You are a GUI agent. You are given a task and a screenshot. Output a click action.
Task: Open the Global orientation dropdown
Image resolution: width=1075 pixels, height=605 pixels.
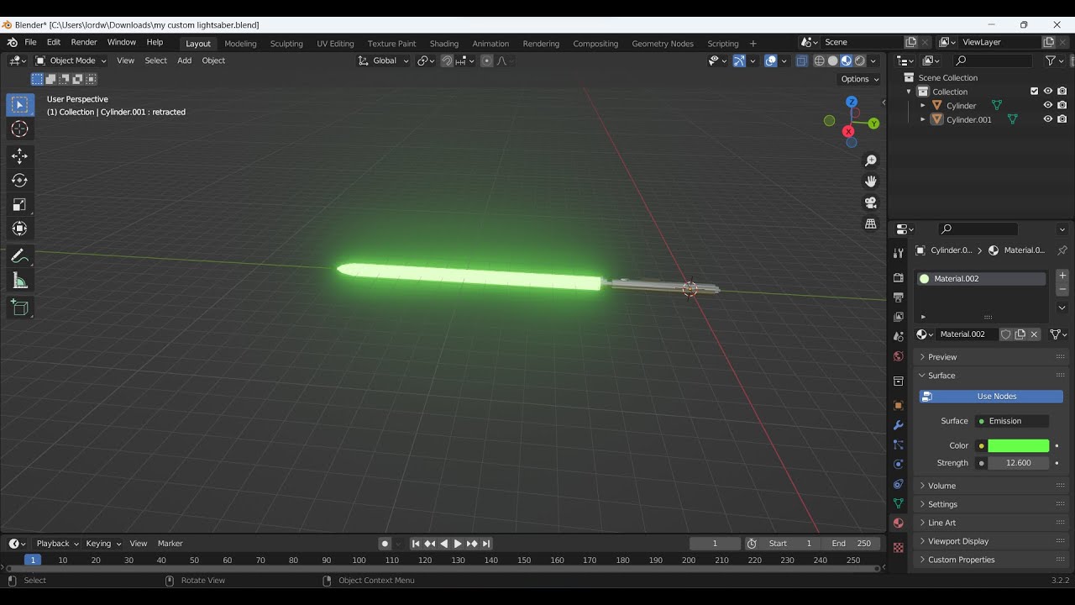point(384,60)
